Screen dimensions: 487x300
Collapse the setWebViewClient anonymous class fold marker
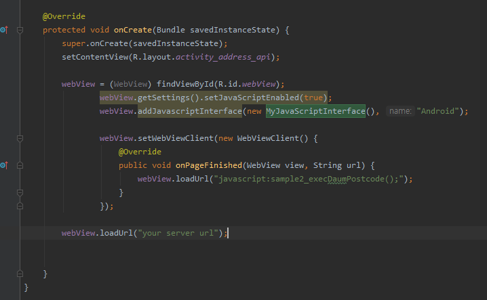tap(20, 138)
